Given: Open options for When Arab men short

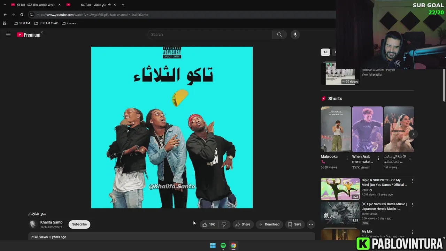Looking at the screenshot, I should click(x=378, y=158).
